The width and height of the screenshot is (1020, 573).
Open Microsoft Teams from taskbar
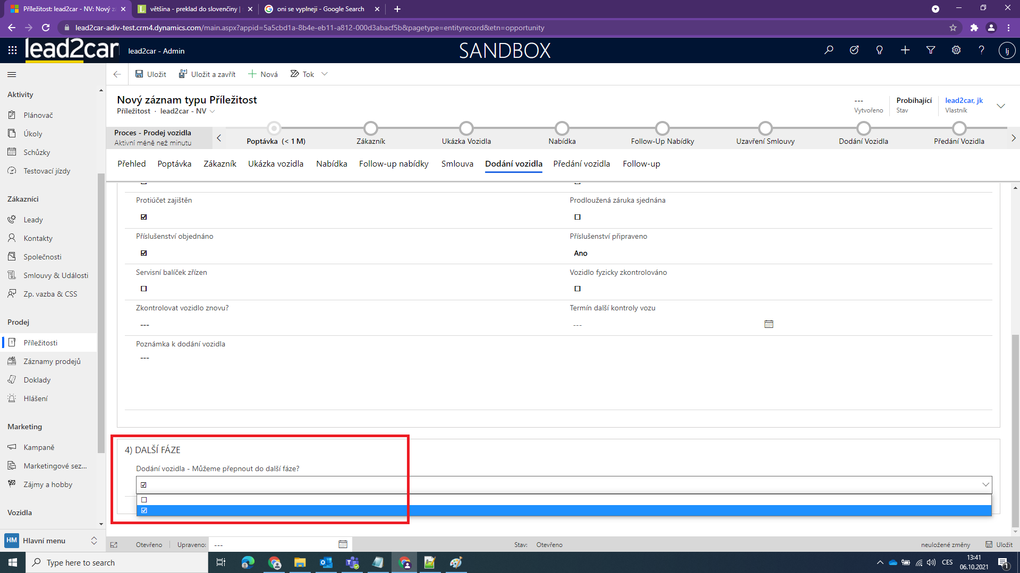pos(352,562)
